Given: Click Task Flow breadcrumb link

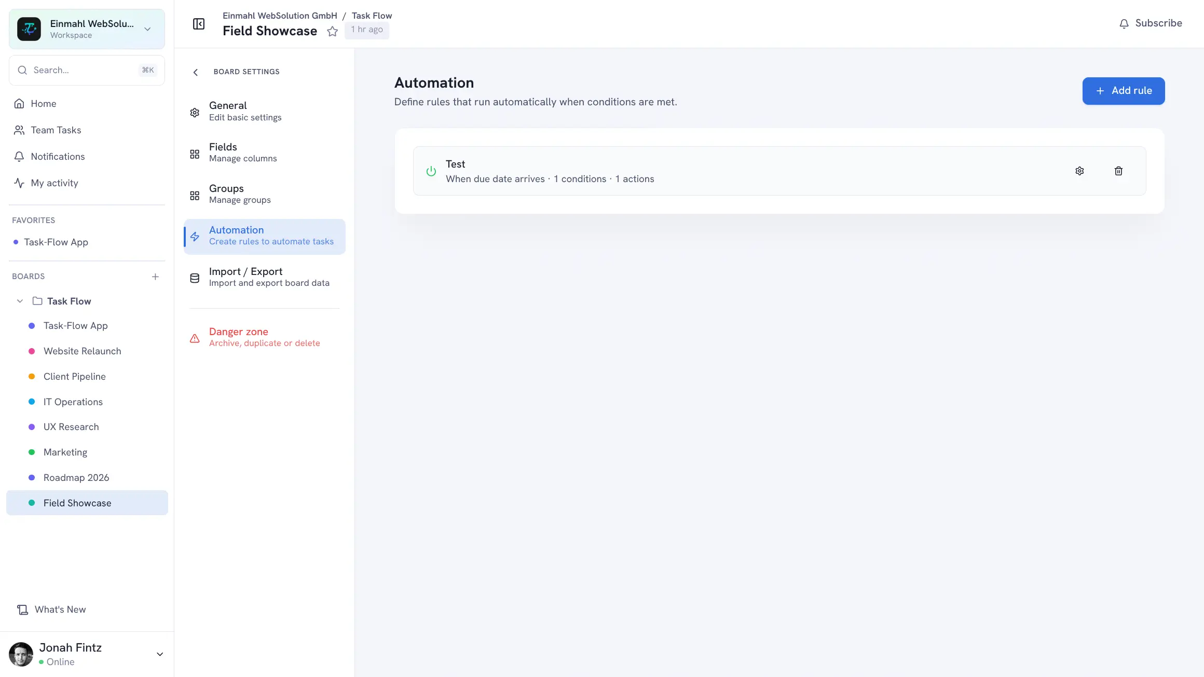Looking at the screenshot, I should (x=372, y=16).
